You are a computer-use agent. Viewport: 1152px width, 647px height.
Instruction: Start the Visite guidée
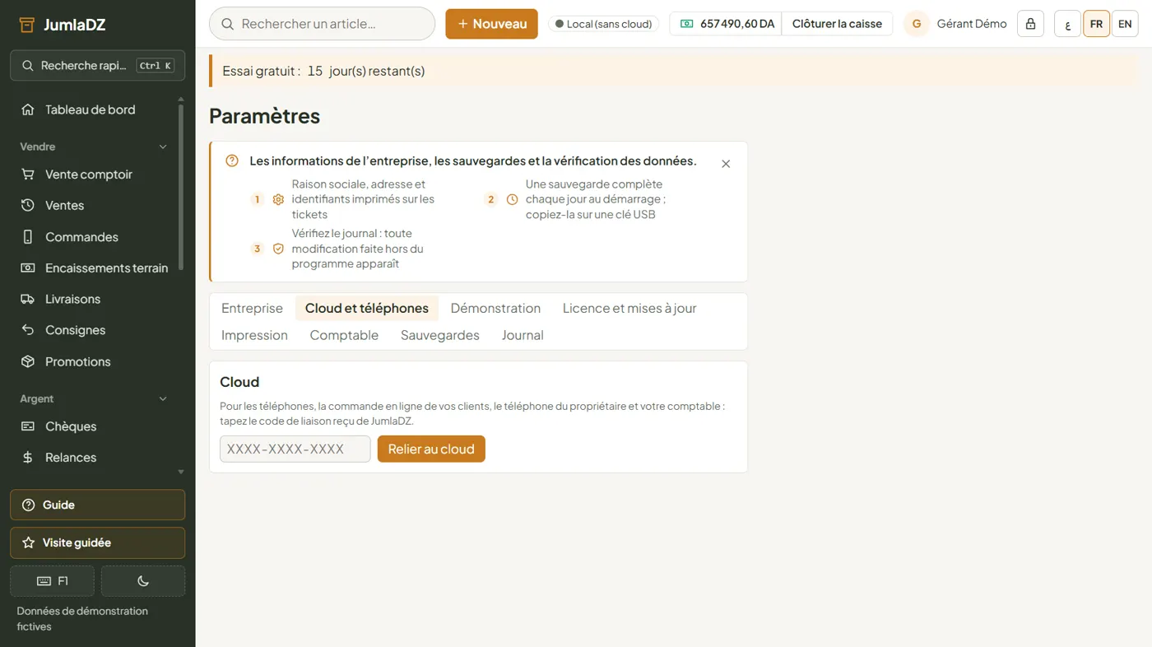[x=97, y=542]
